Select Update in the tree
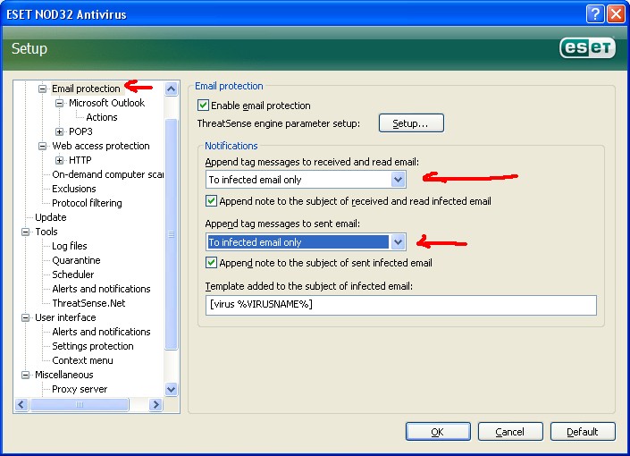The width and height of the screenshot is (630, 456). [51, 217]
